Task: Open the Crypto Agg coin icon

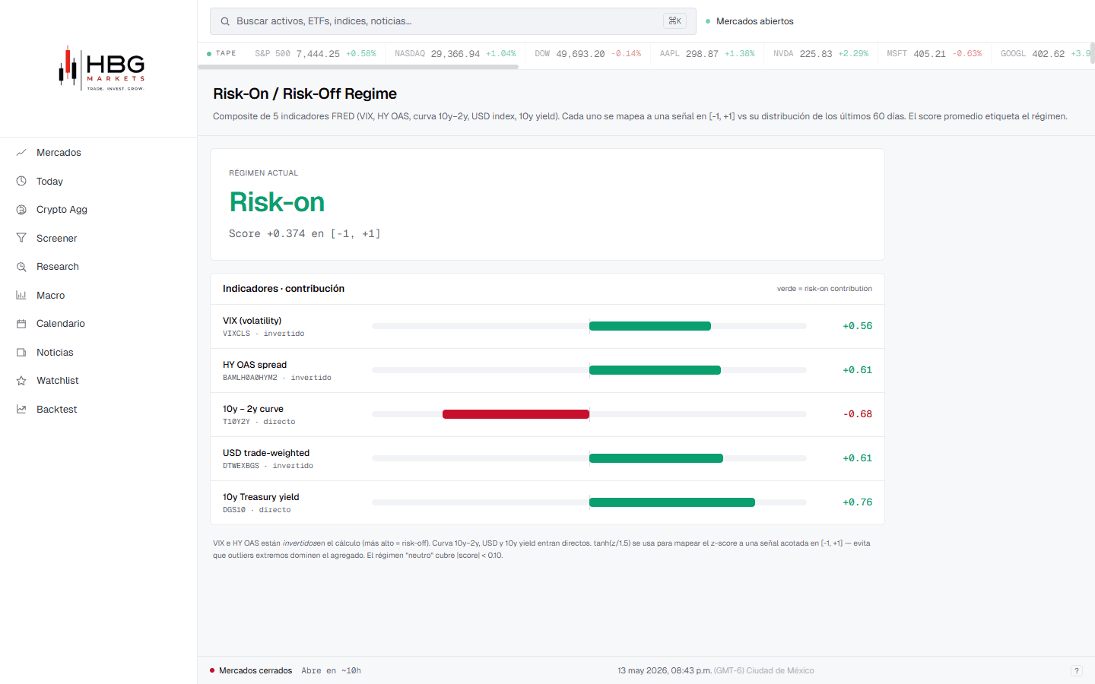Action: [21, 210]
